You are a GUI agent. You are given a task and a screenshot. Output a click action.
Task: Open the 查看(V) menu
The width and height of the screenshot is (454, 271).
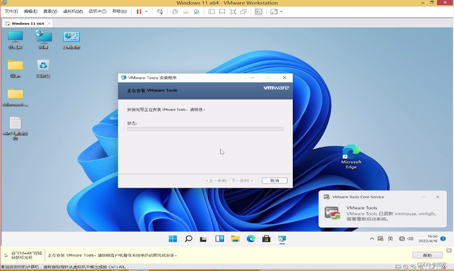tap(50, 11)
